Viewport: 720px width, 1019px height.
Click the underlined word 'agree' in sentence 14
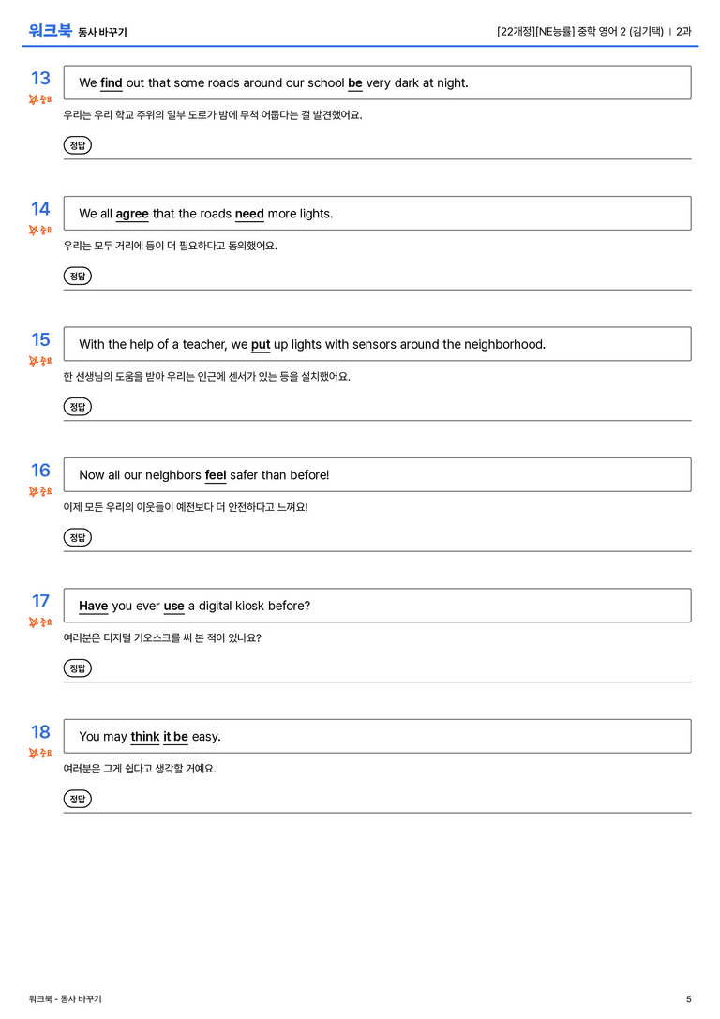[x=132, y=215]
